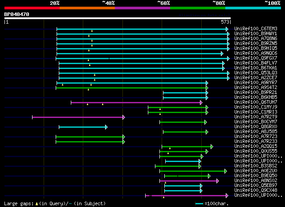Click the green alignment bar for A0E2U0
Screen dimensions: 285x207
[x=192, y=171]
